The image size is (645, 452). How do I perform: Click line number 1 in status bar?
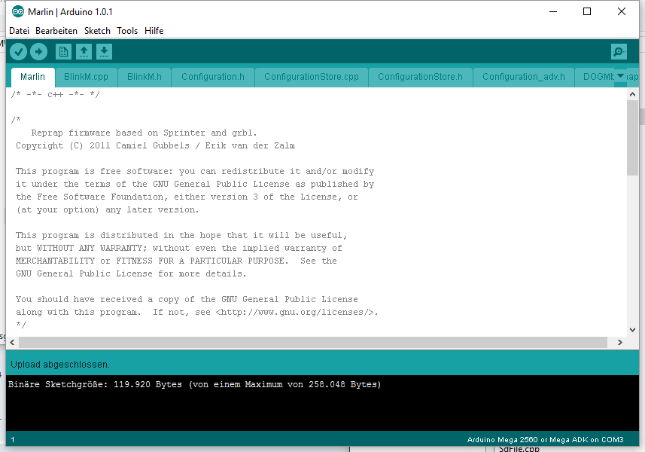click(x=13, y=440)
